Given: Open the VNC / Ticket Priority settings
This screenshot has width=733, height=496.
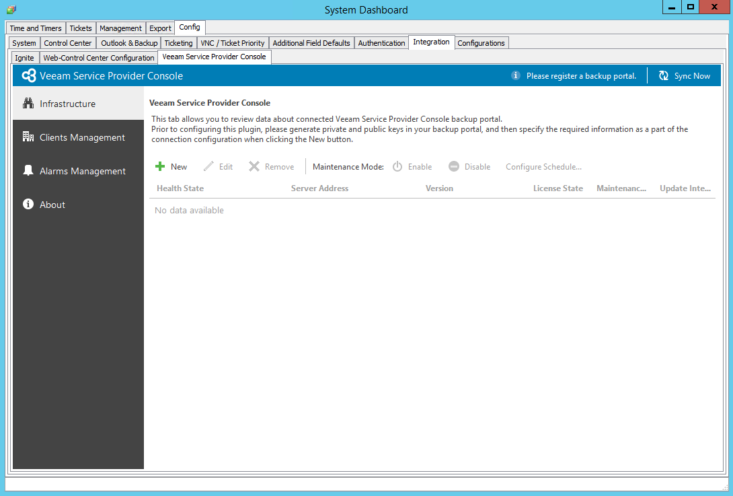Looking at the screenshot, I should [232, 42].
